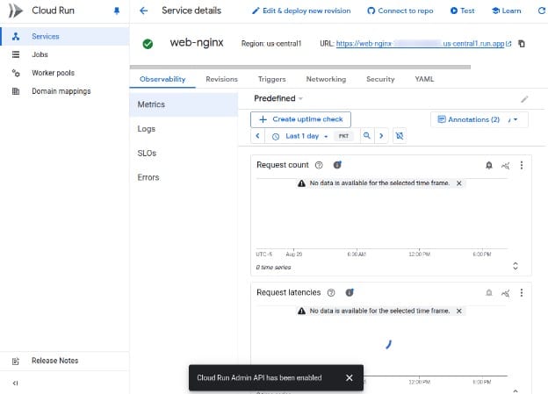Image resolution: width=548 pixels, height=394 pixels.
Task: Open Services in the sidebar
Action: click(x=65, y=36)
